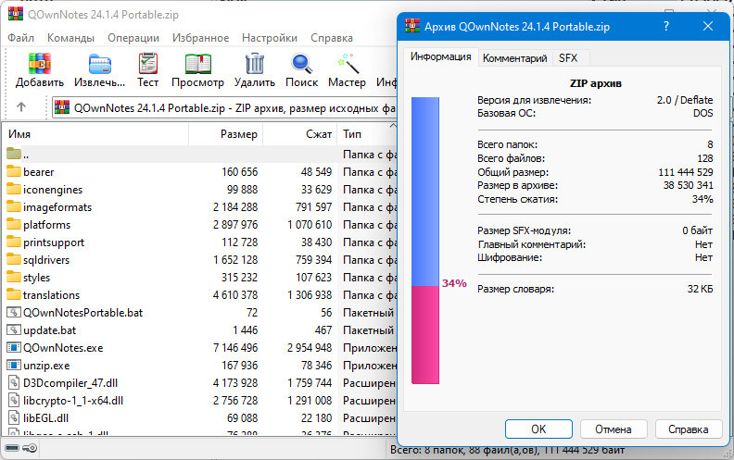Image resolution: width=734 pixels, height=460 pixels.
Task: Click the translations folder name
Action: [x=52, y=295]
